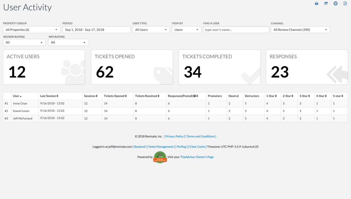Click the TripAdvisor badge logo

pyautogui.click(x=160, y=157)
